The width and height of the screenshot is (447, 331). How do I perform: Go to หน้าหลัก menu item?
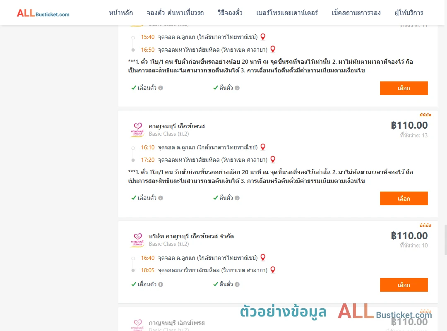[x=121, y=12]
